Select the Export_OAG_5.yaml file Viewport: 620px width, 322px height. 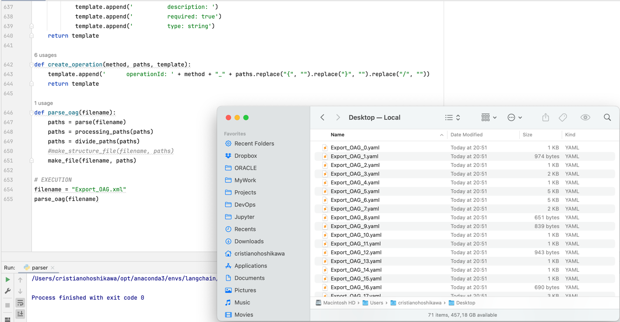[355, 191]
